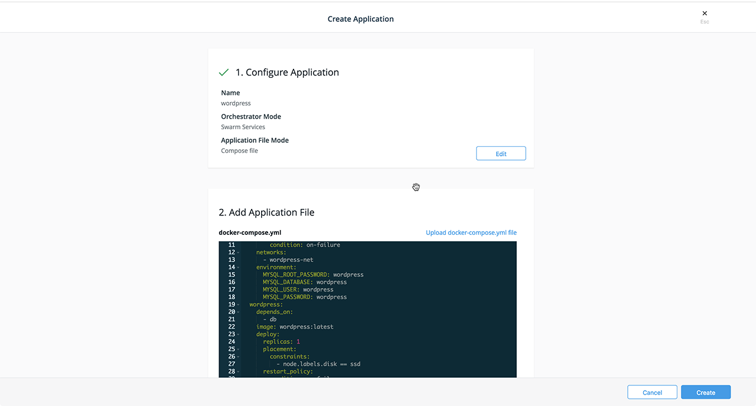
Task: Fold the restart_policy block at line 28
Action: [x=239, y=372]
